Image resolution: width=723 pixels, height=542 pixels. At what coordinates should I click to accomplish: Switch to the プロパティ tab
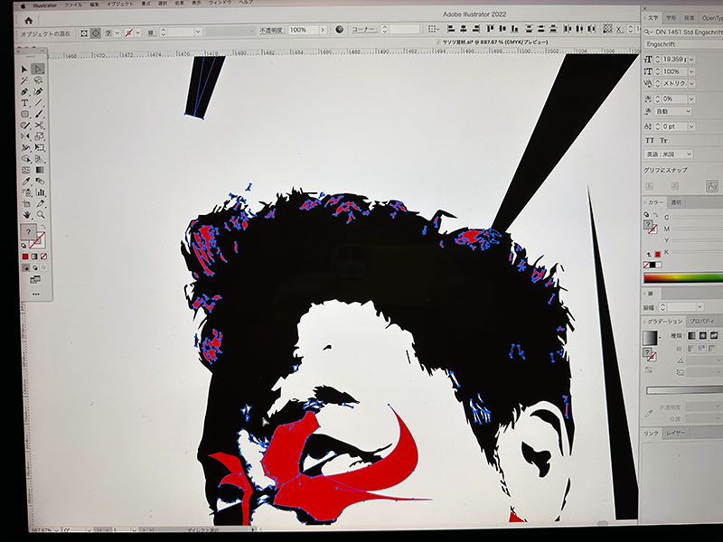tap(702, 321)
